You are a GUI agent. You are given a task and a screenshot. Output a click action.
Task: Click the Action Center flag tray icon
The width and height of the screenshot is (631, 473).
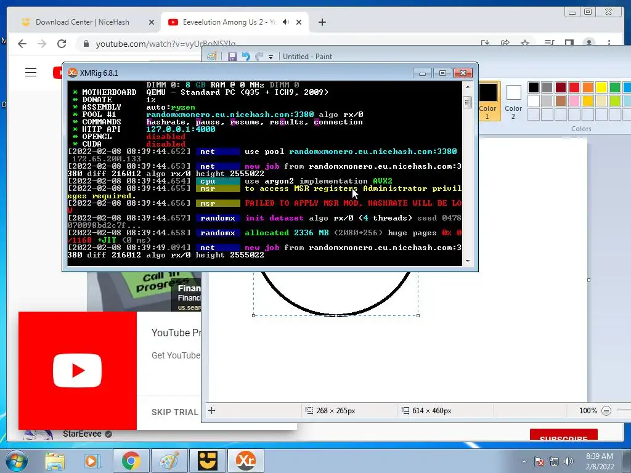(x=539, y=461)
